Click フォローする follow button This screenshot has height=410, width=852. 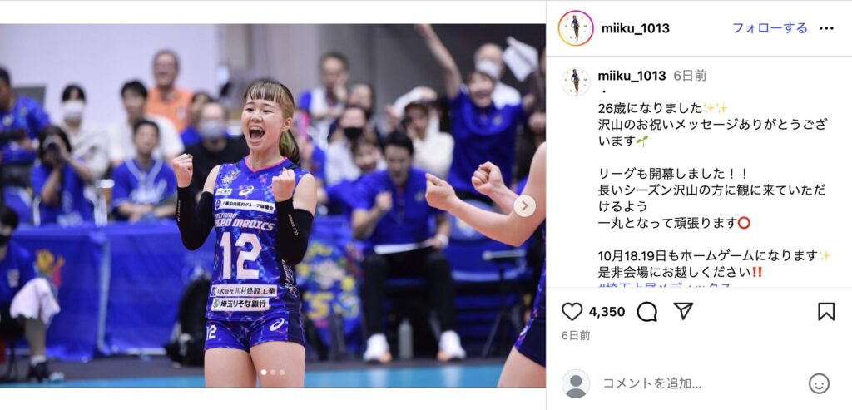pos(770,28)
